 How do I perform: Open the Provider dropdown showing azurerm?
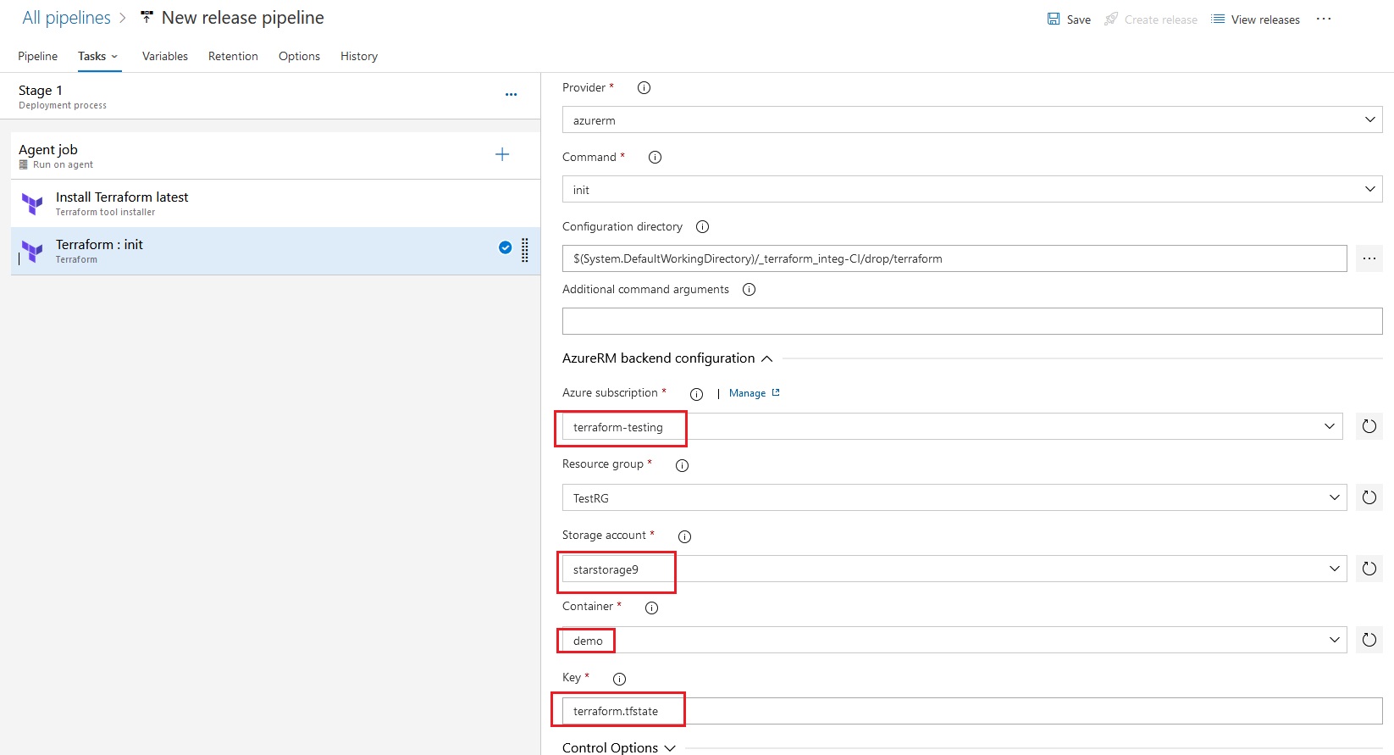(972, 119)
